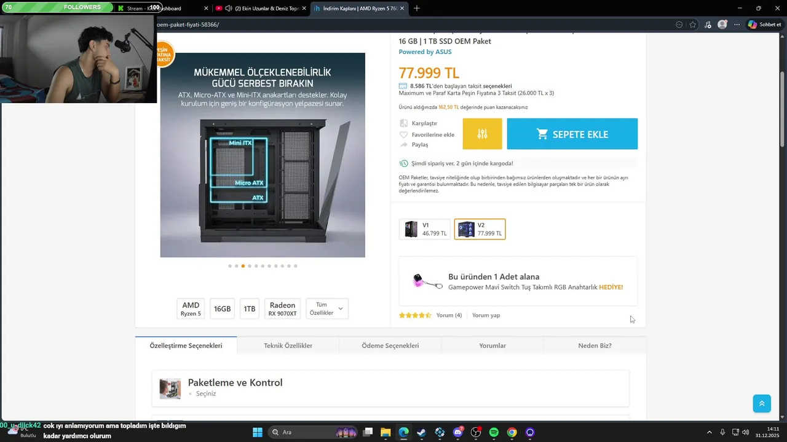
Task: Click the address bar three-dots circle icon
Action: [x=679, y=25]
